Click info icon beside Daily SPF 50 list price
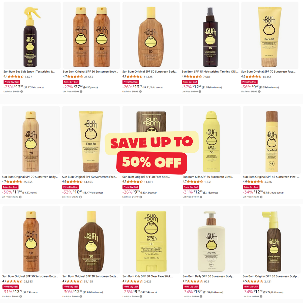The image size is (303, 303). pyautogui.click(x=201, y=296)
